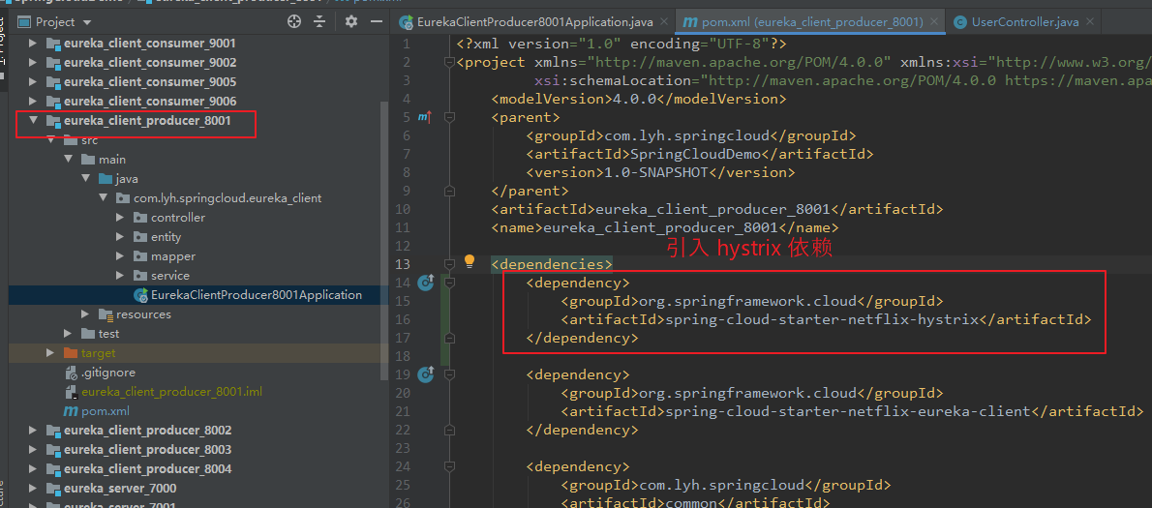Expand the target folder
The image size is (1152, 508).
point(50,353)
